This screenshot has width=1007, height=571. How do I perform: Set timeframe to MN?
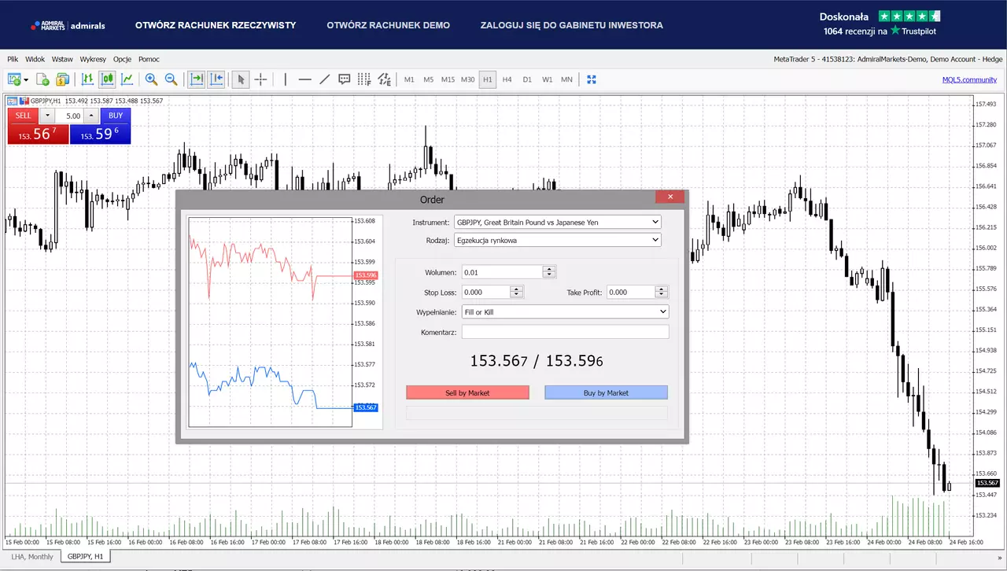pyautogui.click(x=566, y=79)
